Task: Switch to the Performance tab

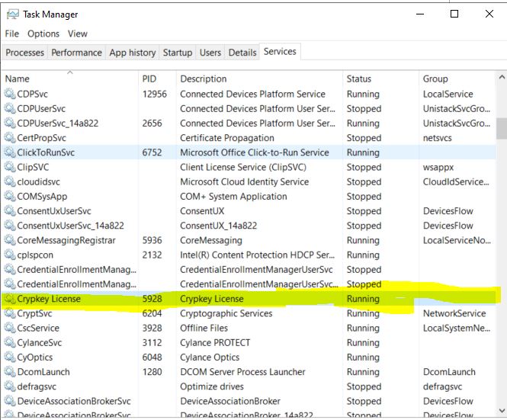Action: (76, 53)
